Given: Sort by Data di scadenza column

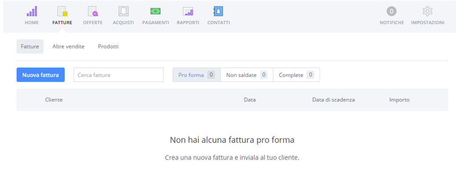Looking at the screenshot, I should tap(333, 100).
